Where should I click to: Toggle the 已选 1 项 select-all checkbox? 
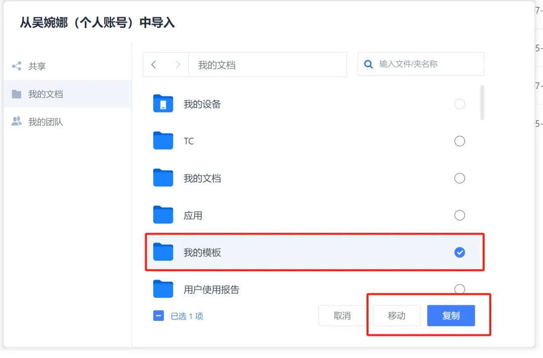tap(158, 316)
